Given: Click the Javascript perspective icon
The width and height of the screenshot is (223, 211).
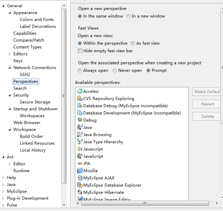Looking at the screenshot, I should (80, 149).
